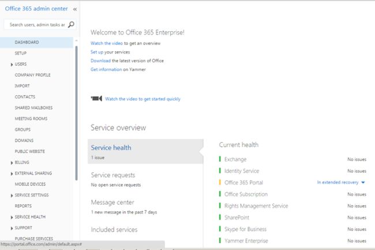This screenshot has width=375, height=250.
Task: Expand the SUPPORT menu arrow
Action: pos(12,228)
